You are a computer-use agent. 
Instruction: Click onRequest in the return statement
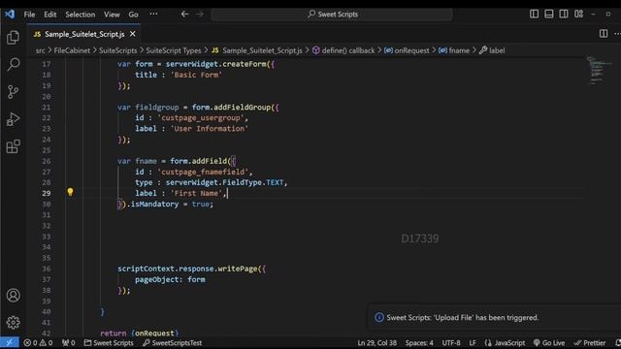coord(154,333)
